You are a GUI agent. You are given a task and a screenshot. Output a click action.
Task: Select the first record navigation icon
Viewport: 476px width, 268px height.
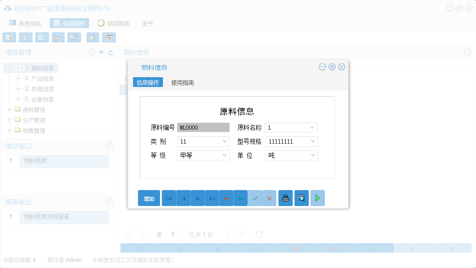click(169, 198)
